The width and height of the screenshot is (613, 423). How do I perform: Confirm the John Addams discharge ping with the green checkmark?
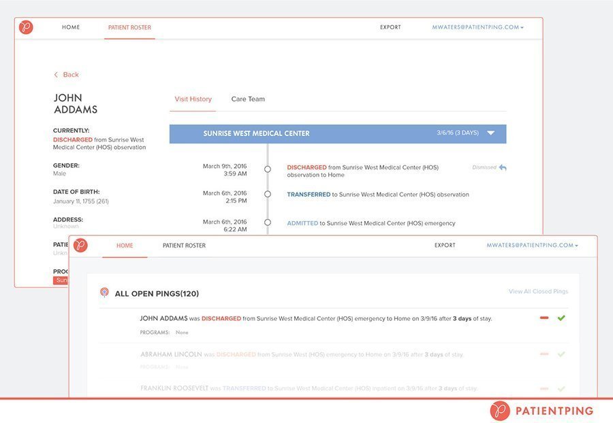coord(561,317)
